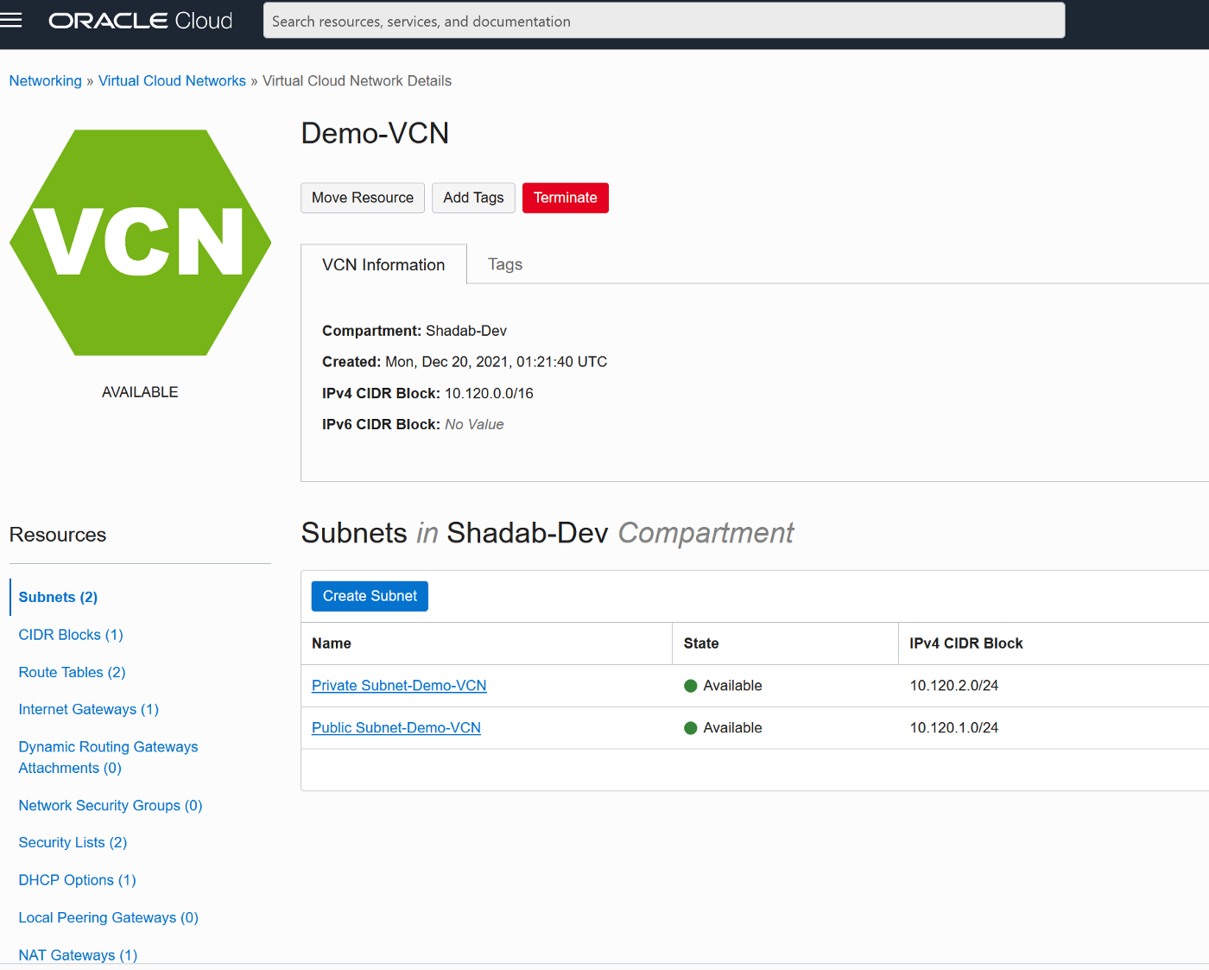Click the Add Tags button

coord(473,198)
